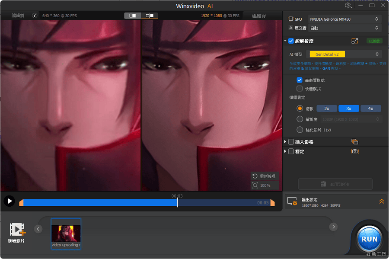The height and width of the screenshot is (259, 389).
Task: Select the video-upscaling thumbnail clip
Action: point(66,233)
